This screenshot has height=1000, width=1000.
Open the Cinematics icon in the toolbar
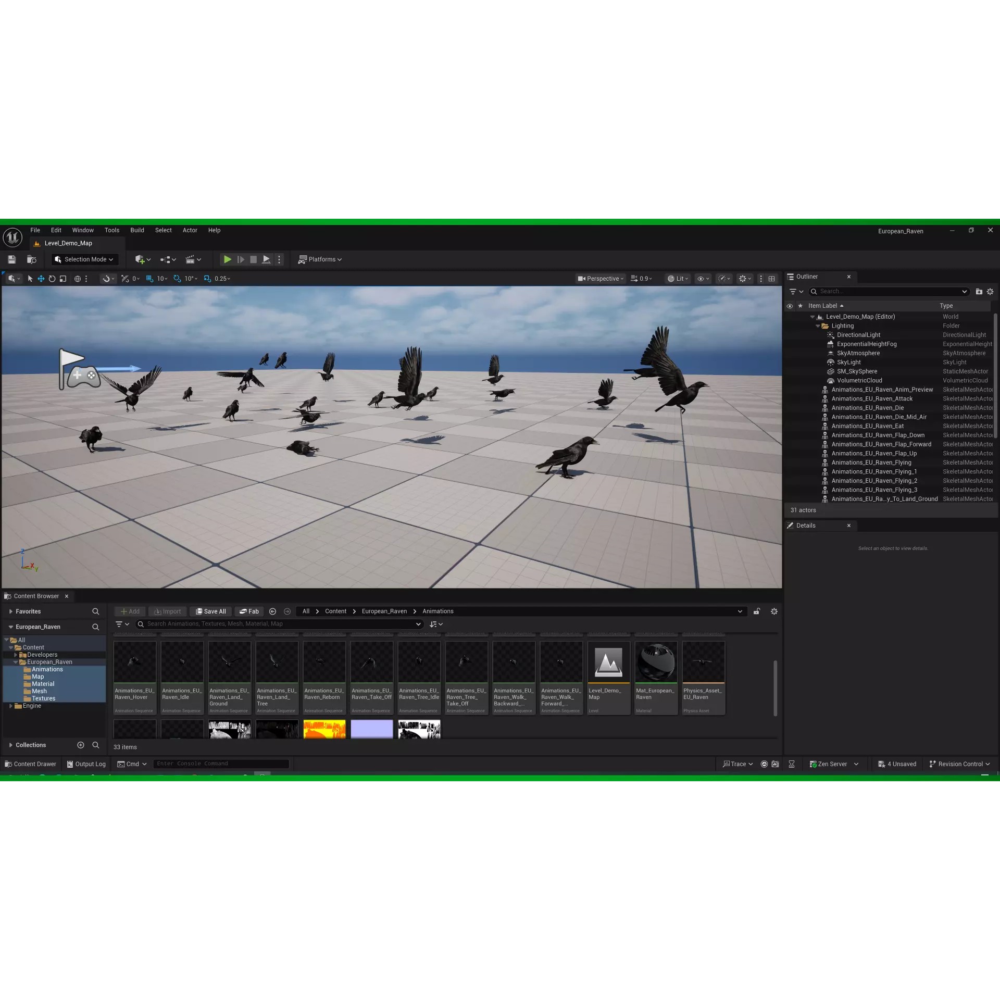191,259
